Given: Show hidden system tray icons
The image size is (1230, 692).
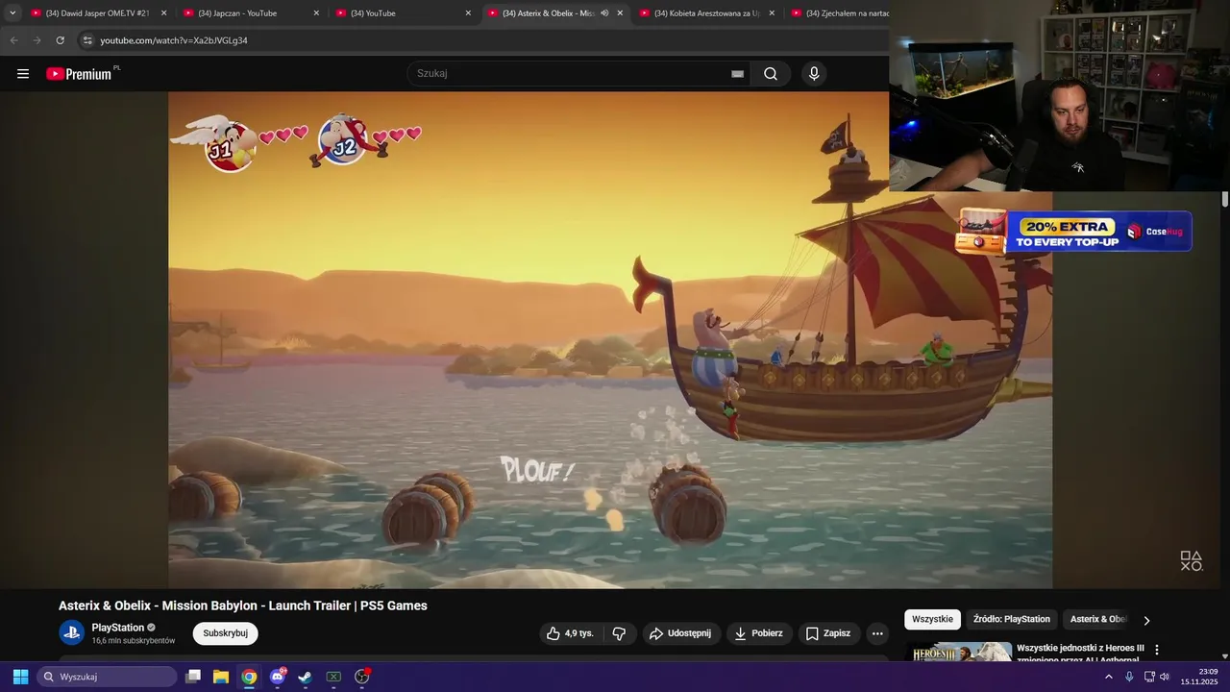Looking at the screenshot, I should pyautogui.click(x=1108, y=677).
